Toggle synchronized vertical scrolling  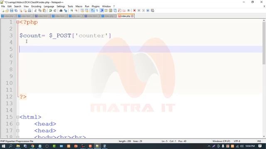pyautogui.click(x=82, y=10)
